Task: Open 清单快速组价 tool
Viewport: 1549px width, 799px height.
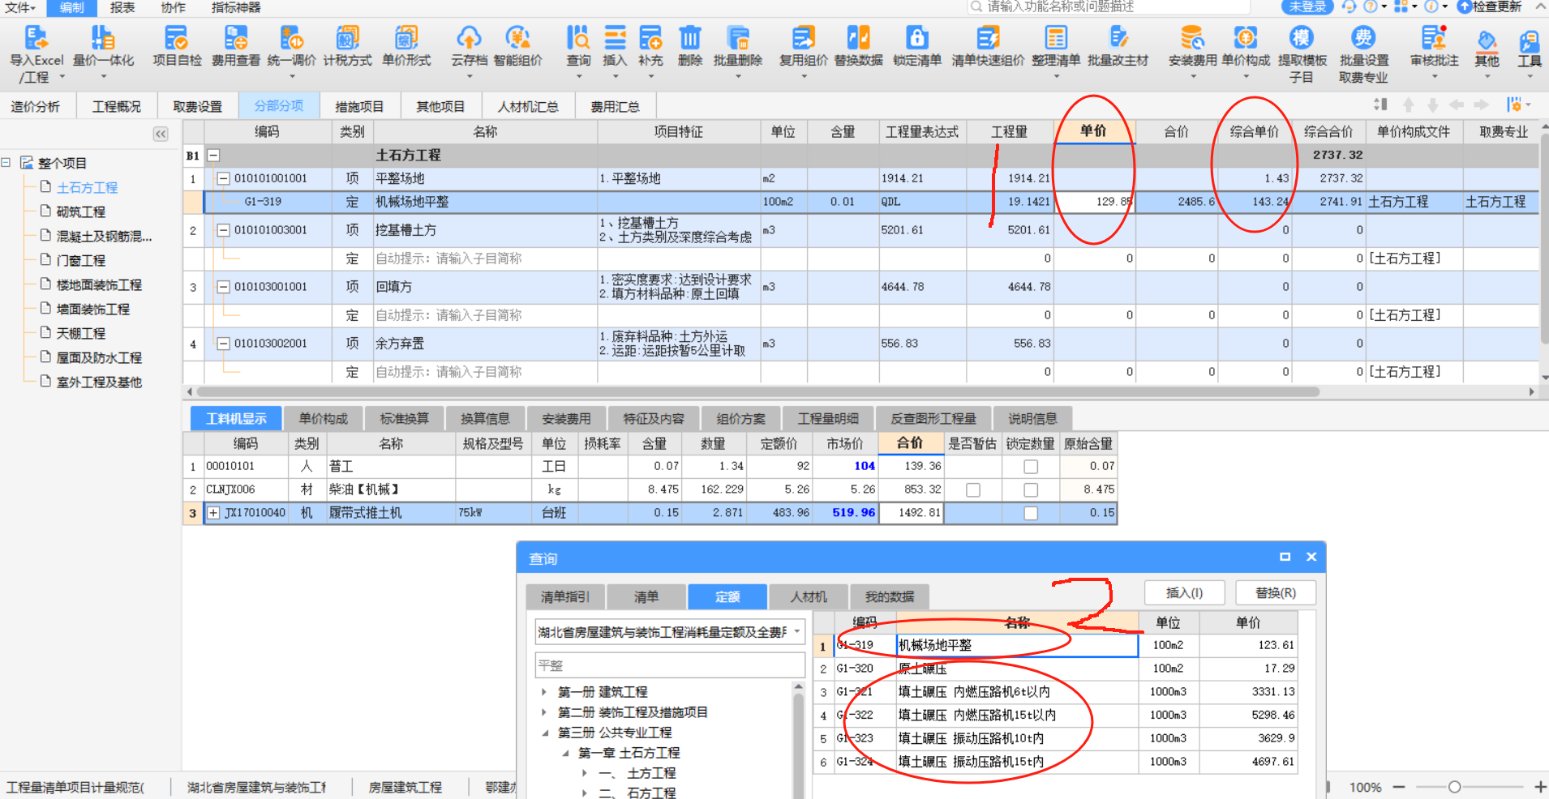Action: tap(988, 45)
